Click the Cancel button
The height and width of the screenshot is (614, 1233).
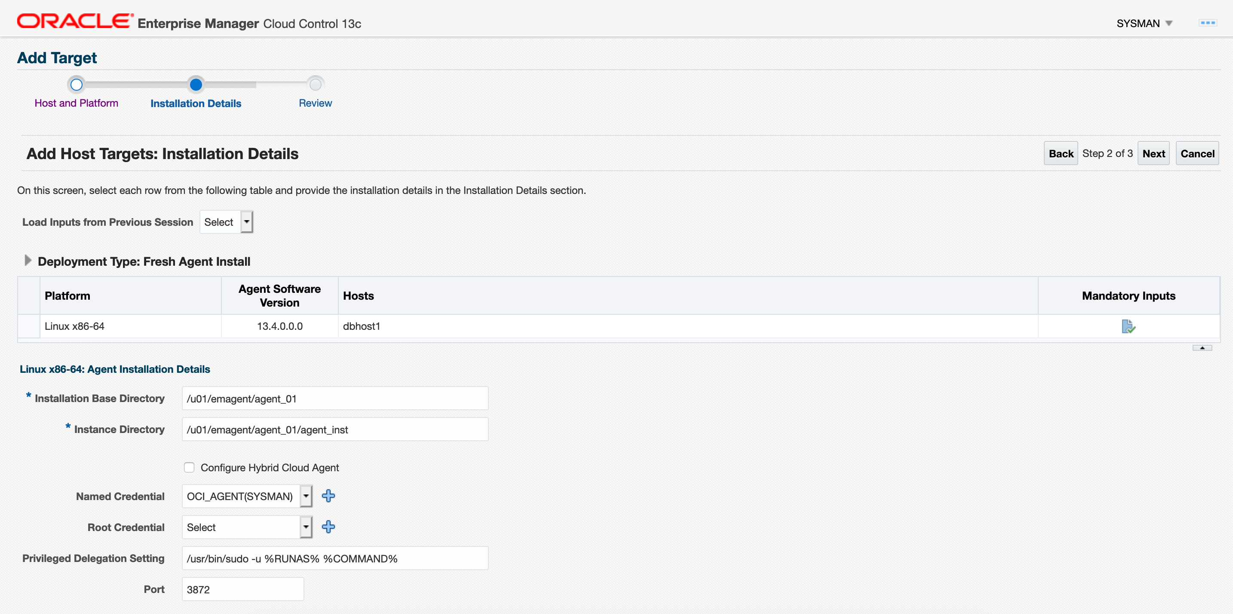(x=1197, y=153)
